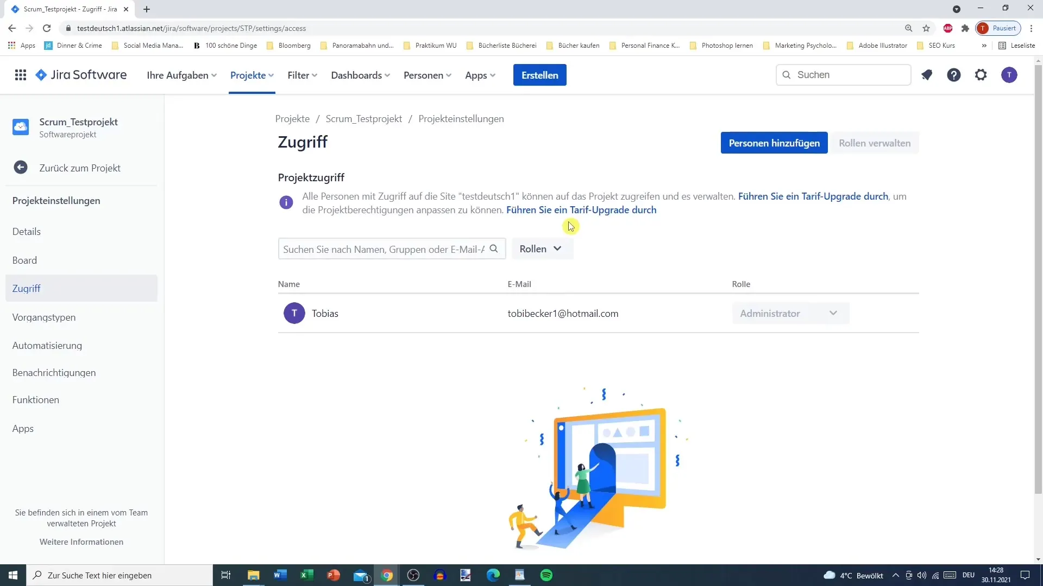Open Vorgangstypen in the sidebar
The height and width of the screenshot is (586, 1043).
[81, 317]
